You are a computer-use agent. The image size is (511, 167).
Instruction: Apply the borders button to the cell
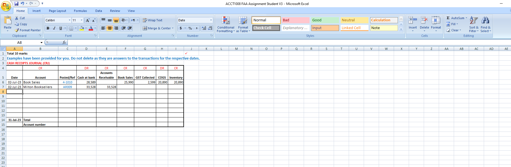[x=71, y=28]
